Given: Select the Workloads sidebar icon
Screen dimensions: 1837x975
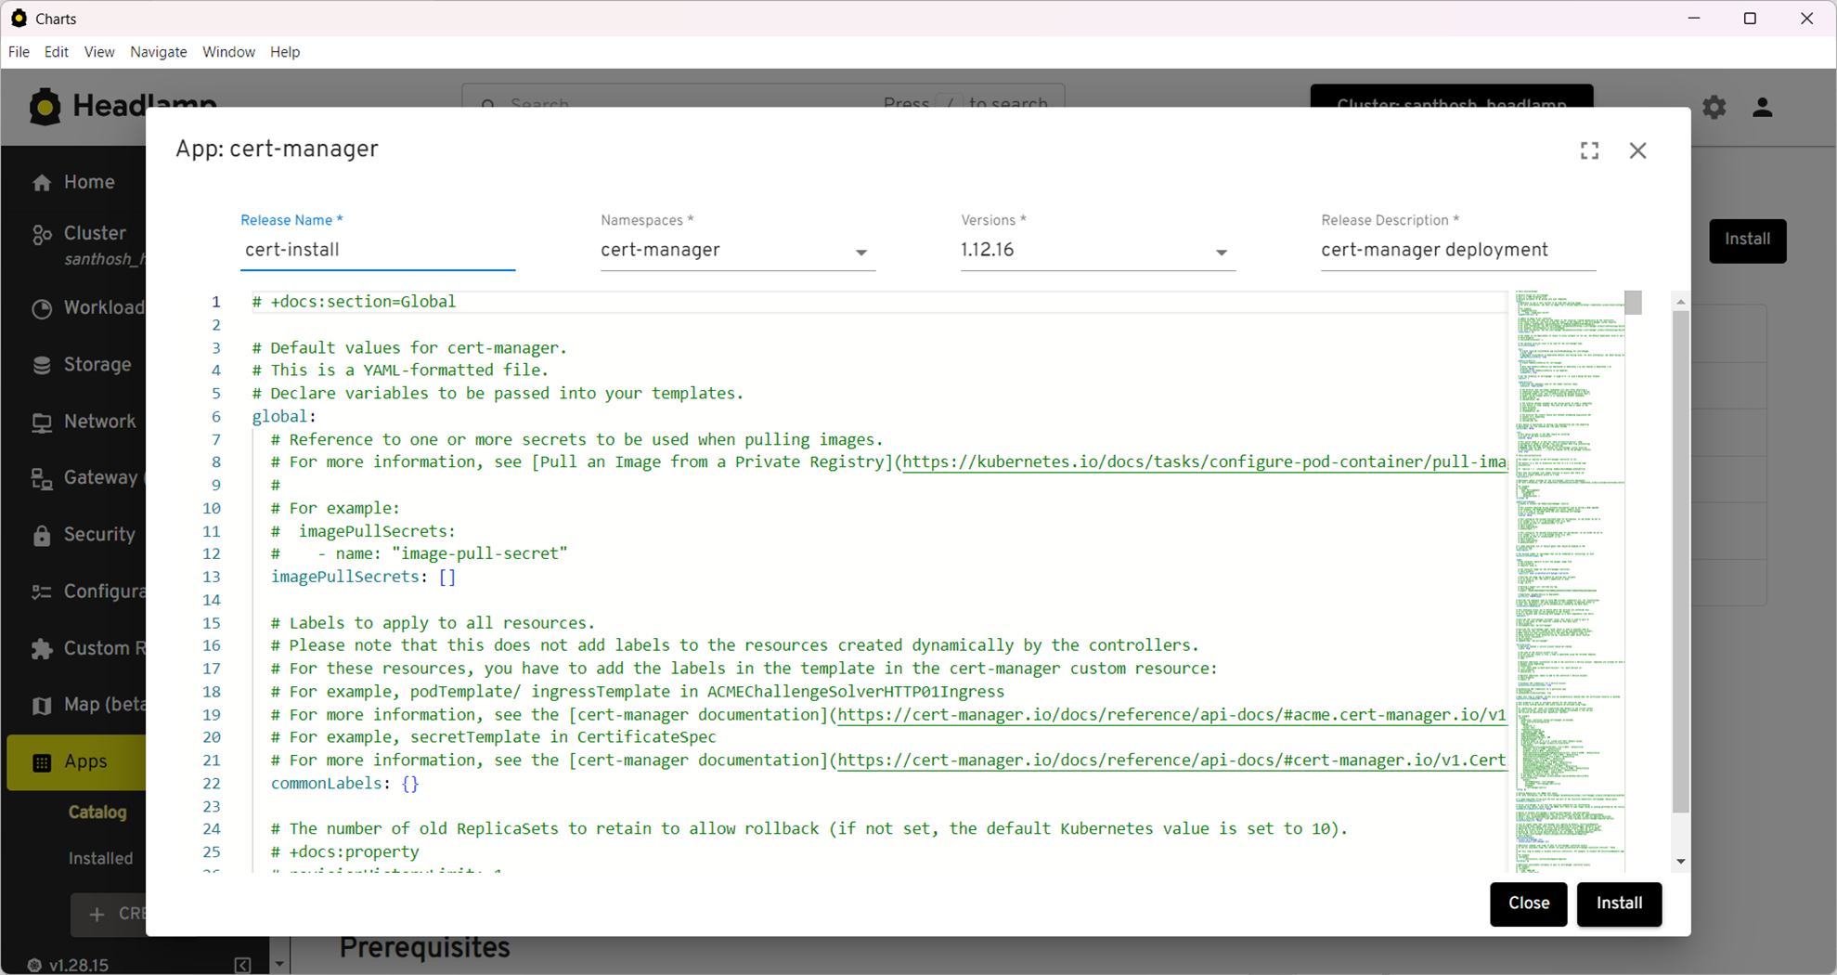Looking at the screenshot, I should tap(42, 309).
